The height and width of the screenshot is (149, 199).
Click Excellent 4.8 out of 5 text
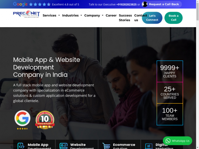click(65, 5)
